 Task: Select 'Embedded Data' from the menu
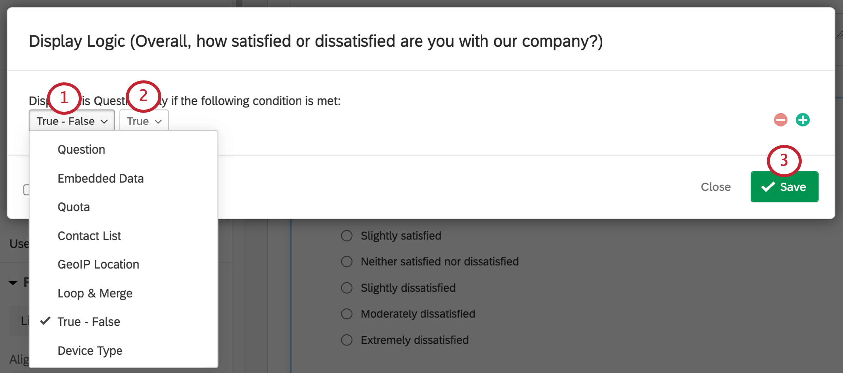coord(100,178)
